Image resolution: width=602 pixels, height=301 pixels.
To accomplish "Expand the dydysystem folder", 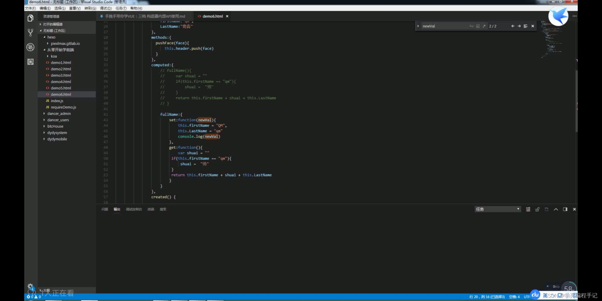I will pyautogui.click(x=67, y=133).
